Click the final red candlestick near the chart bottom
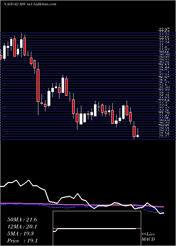This screenshot has height=246, width=176. 134,131
